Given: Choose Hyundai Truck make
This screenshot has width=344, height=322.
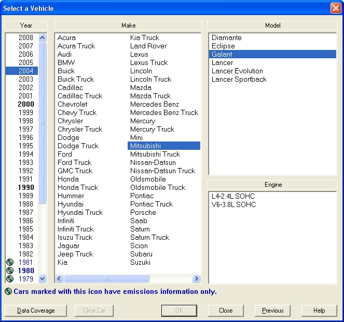Looking at the screenshot, I should tap(80, 212).
